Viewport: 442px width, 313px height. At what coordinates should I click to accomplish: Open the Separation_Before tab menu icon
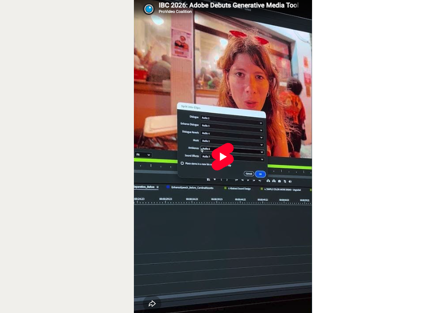pos(158,187)
